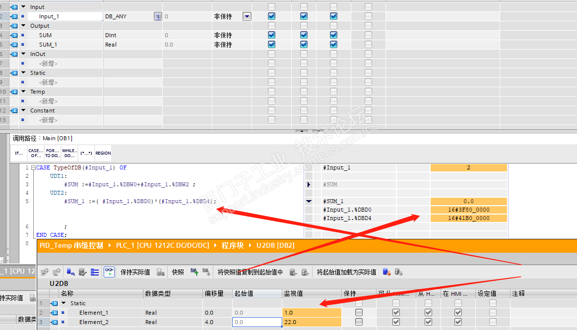Click the tag icon of the Element_1 row
Viewport: 577px width, 330px height.
click(54, 313)
